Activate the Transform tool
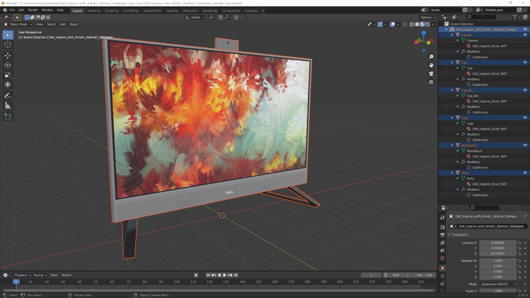This screenshot has height=298, width=530. [x=8, y=84]
